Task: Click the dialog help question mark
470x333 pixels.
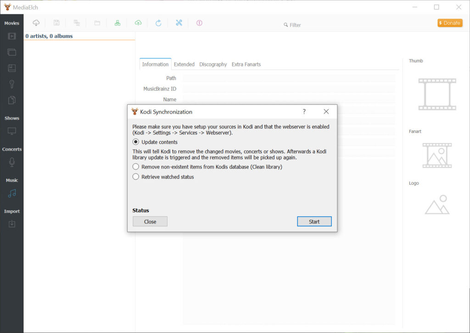Action: pyautogui.click(x=304, y=112)
